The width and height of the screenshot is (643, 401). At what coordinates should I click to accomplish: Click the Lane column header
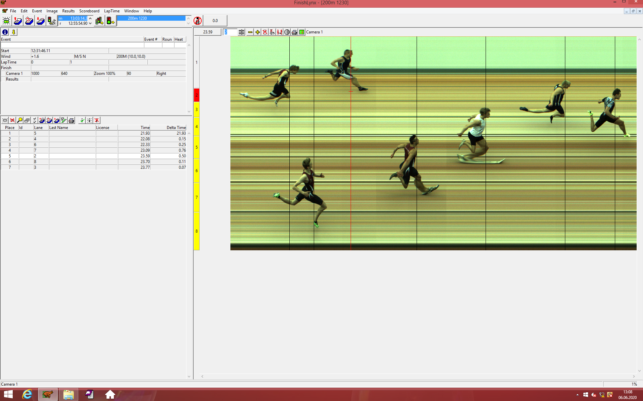(41, 128)
